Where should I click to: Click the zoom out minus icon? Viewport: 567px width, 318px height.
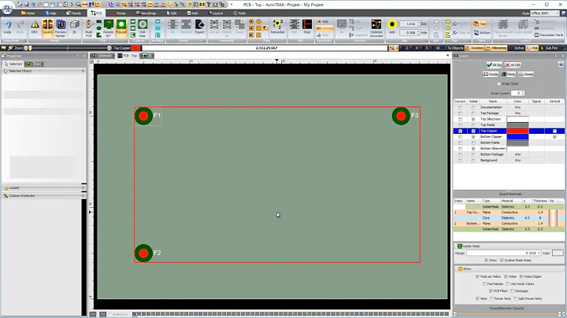(26, 48)
